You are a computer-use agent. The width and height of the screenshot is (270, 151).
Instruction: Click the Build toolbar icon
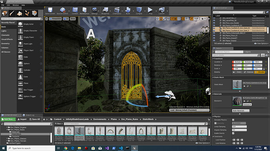(128, 11)
